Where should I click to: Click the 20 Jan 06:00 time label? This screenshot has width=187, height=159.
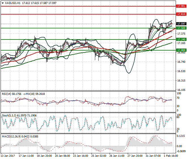pyautogui.click(x=63, y=156)
